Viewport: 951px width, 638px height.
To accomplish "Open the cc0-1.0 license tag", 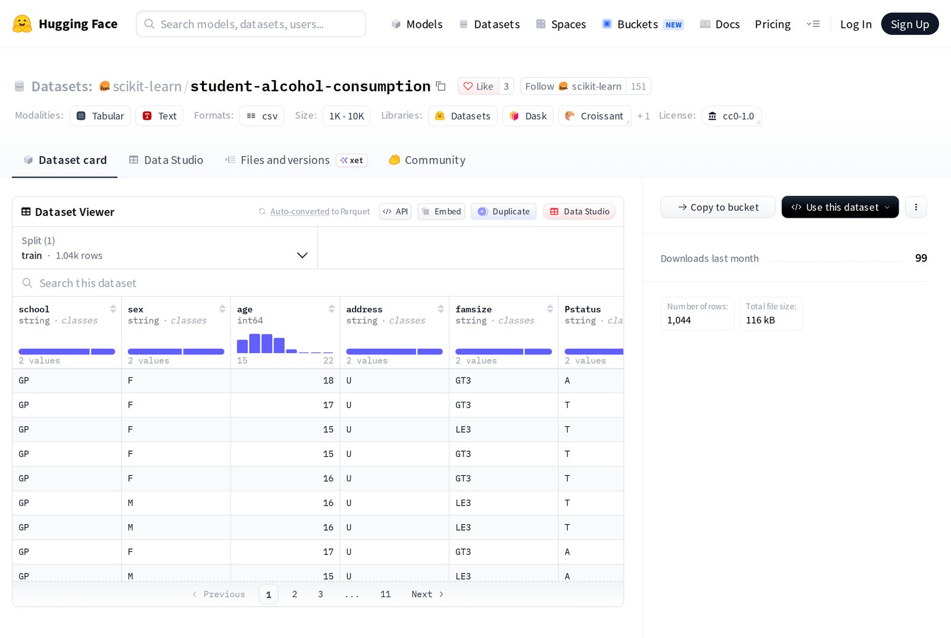I will point(732,116).
